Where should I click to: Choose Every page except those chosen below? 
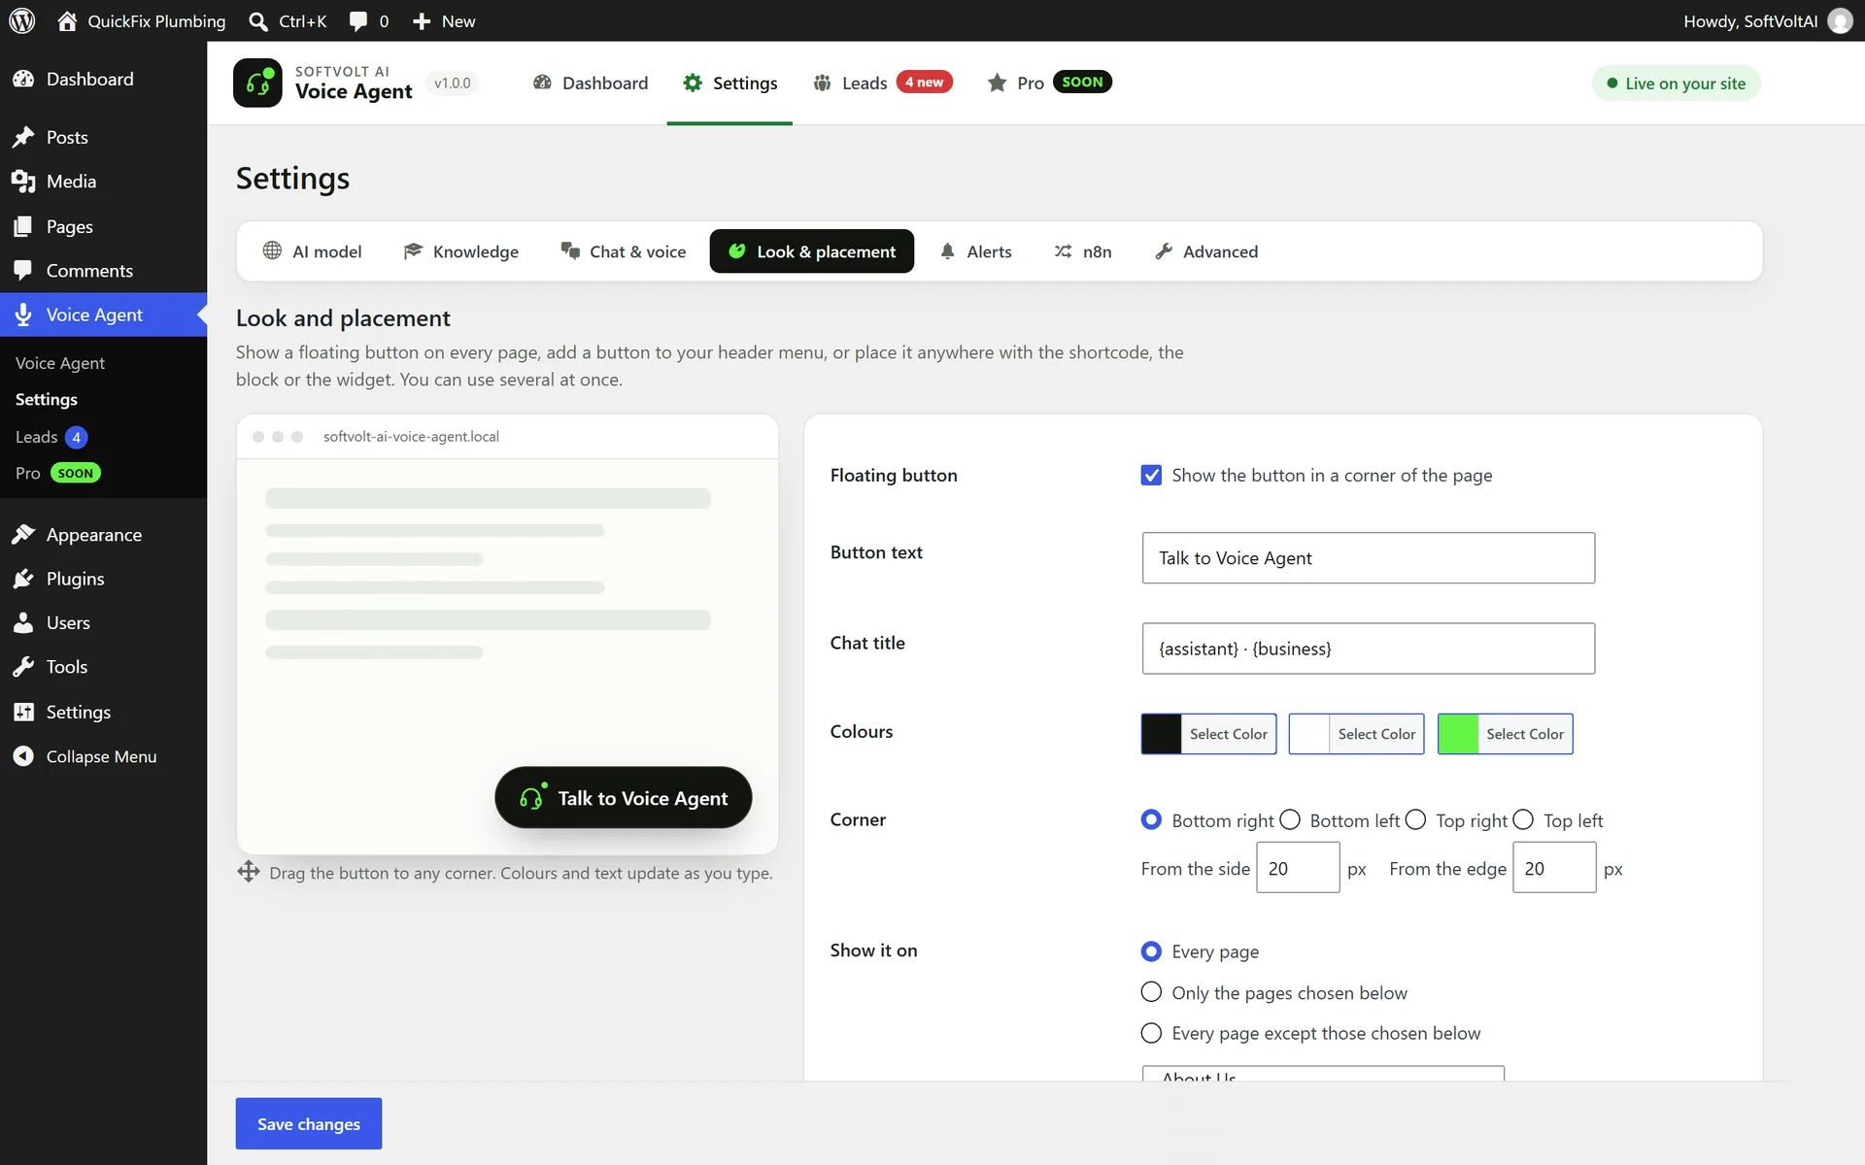coord(1151,1033)
